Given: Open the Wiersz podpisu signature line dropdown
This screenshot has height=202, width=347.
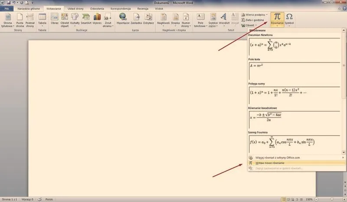Looking at the screenshot, I should tap(254, 15).
